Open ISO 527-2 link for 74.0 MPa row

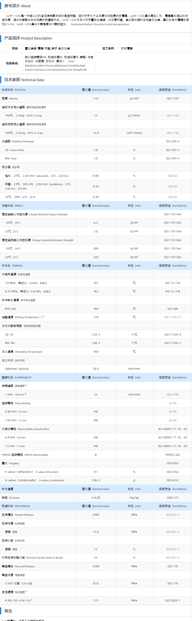(172, 532)
